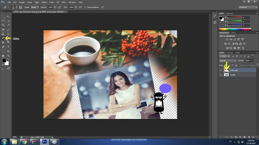This screenshot has height=145, width=259.
Task: Open the Normal blend mode dropdown
Action: coord(228,61)
